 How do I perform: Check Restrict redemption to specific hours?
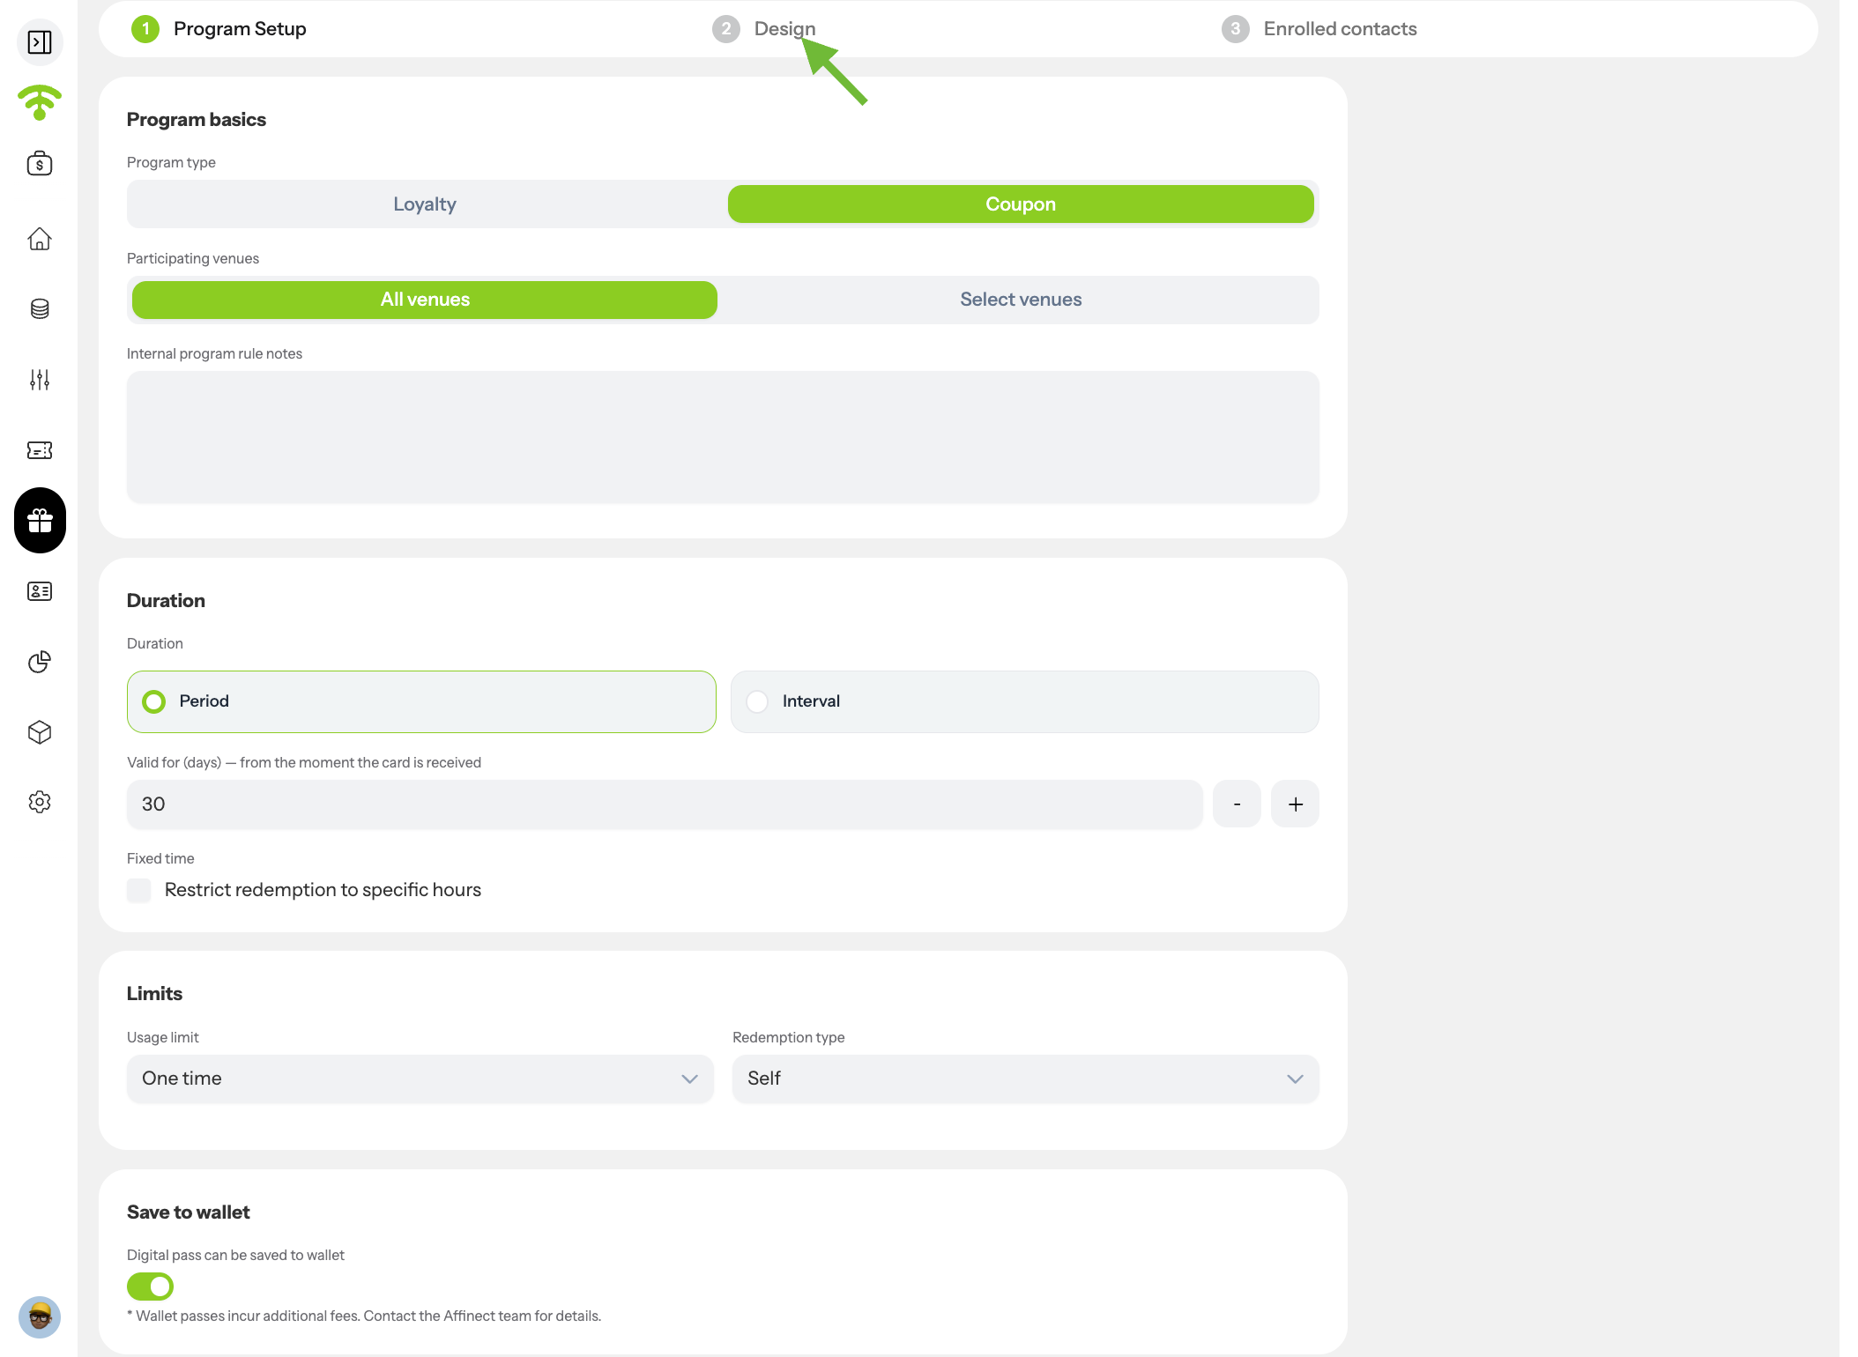pos(139,890)
